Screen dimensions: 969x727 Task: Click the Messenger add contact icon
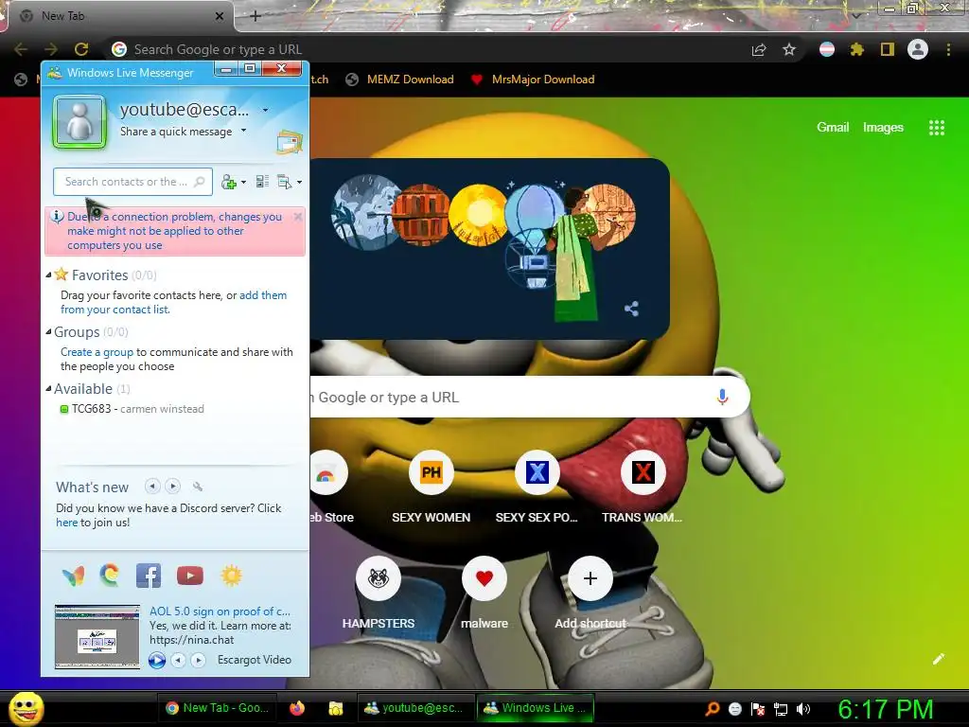(x=229, y=182)
